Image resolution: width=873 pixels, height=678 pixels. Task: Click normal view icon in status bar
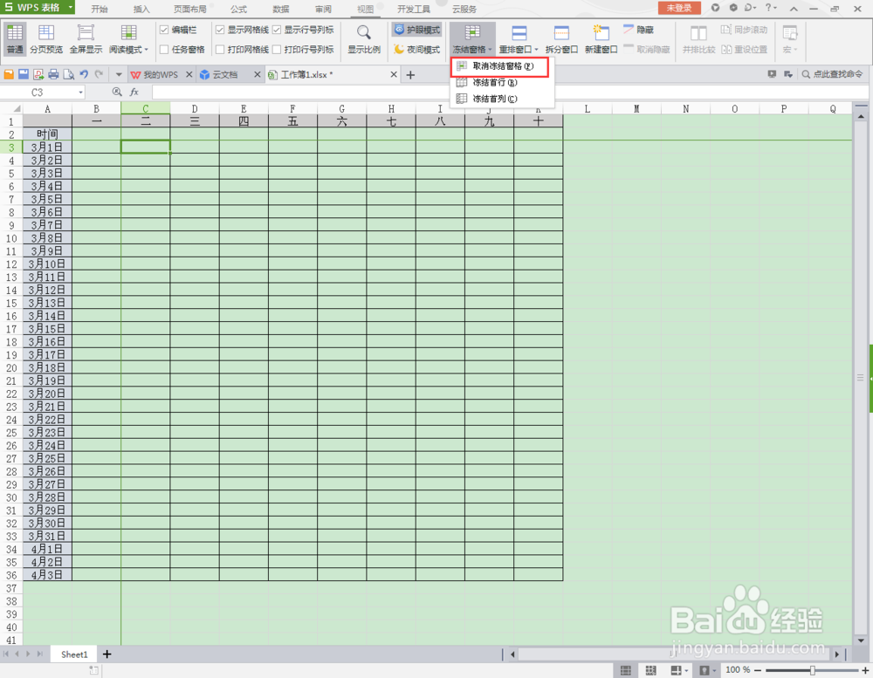tap(626, 670)
